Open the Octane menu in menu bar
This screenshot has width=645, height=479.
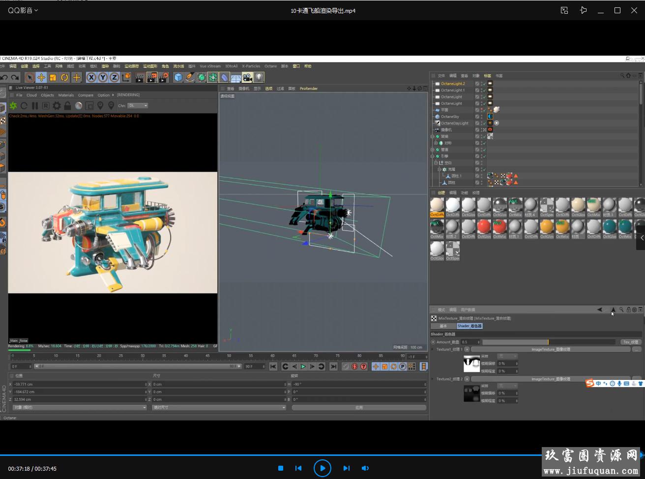coord(270,66)
